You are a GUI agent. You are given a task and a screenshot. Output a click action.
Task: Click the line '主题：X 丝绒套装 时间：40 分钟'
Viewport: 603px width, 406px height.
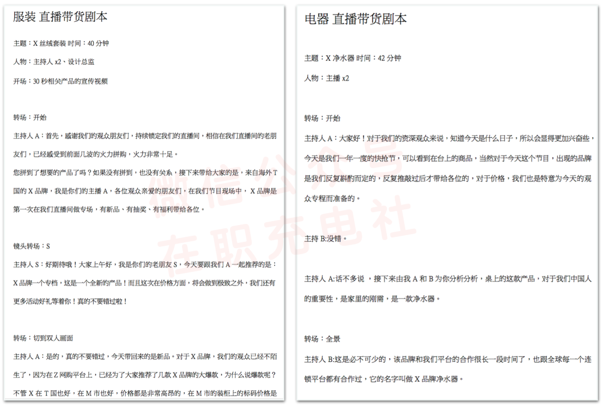tap(61, 44)
